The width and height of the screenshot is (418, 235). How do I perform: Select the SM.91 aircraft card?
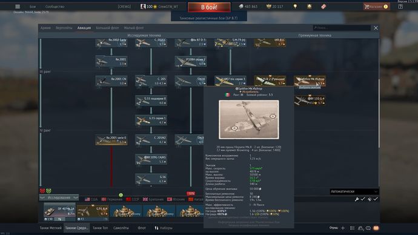(x=191, y=81)
